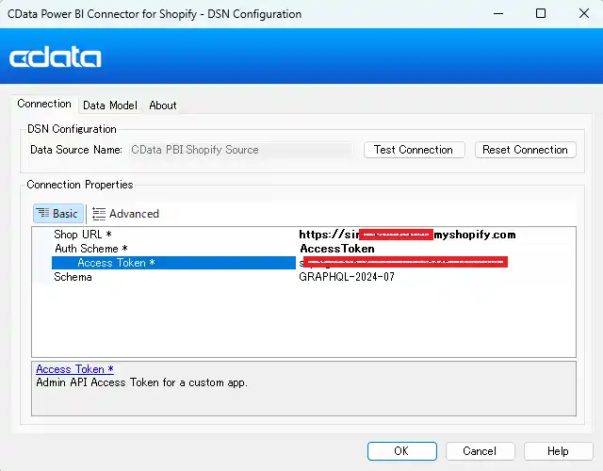
Task: Select the Connection tab
Action: coord(44,105)
